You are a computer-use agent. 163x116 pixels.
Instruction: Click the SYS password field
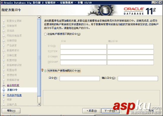84,47
